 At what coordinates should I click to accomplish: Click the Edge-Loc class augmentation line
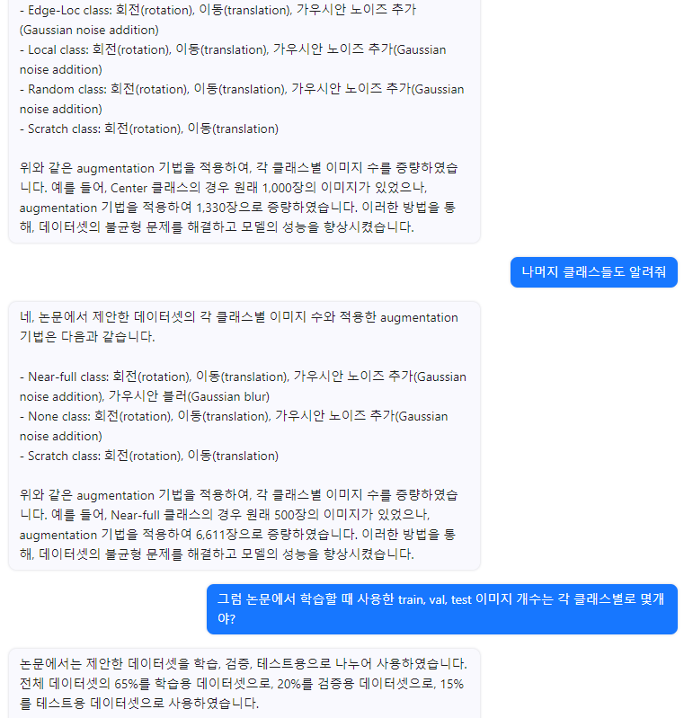[x=218, y=20]
